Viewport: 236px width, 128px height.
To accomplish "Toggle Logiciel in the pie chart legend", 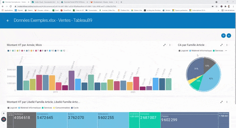I will pyautogui.click(x=183, y=51).
